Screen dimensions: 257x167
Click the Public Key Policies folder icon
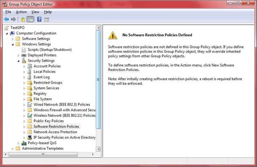[x=30, y=121]
